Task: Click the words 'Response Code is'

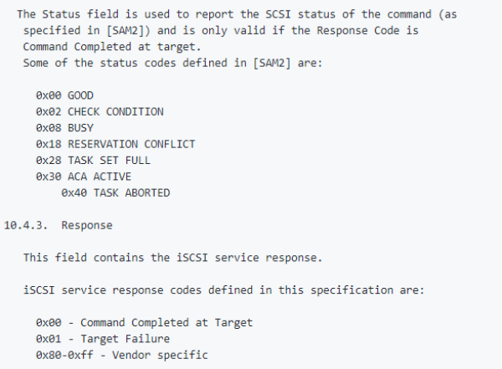Action: pos(367,31)
